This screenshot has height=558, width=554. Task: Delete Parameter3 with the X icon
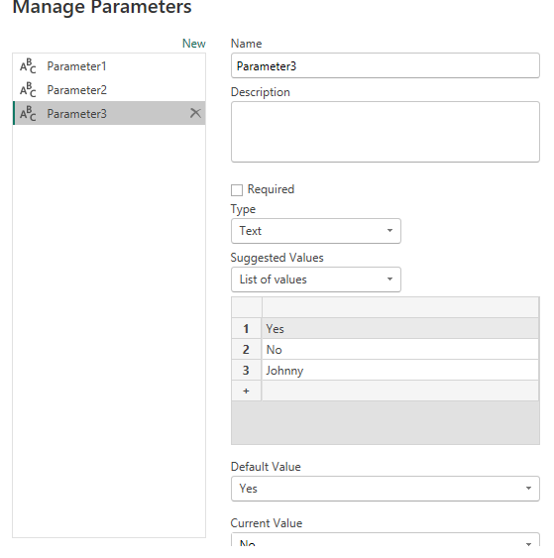pyautogui.click(x=195, y=113)
